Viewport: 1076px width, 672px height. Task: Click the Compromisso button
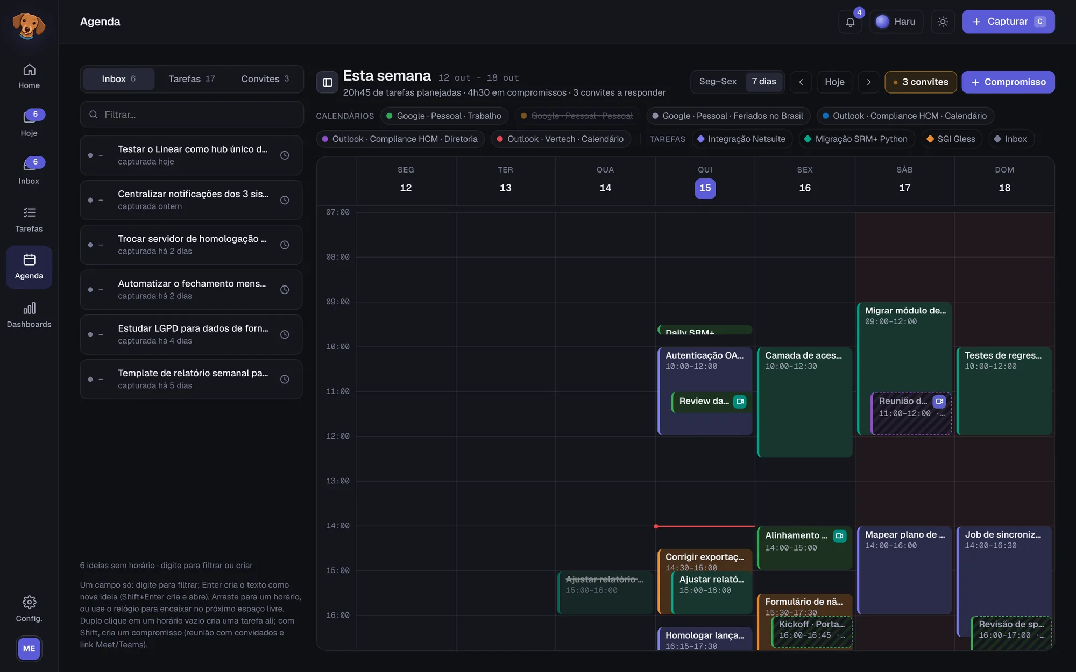1008,82
